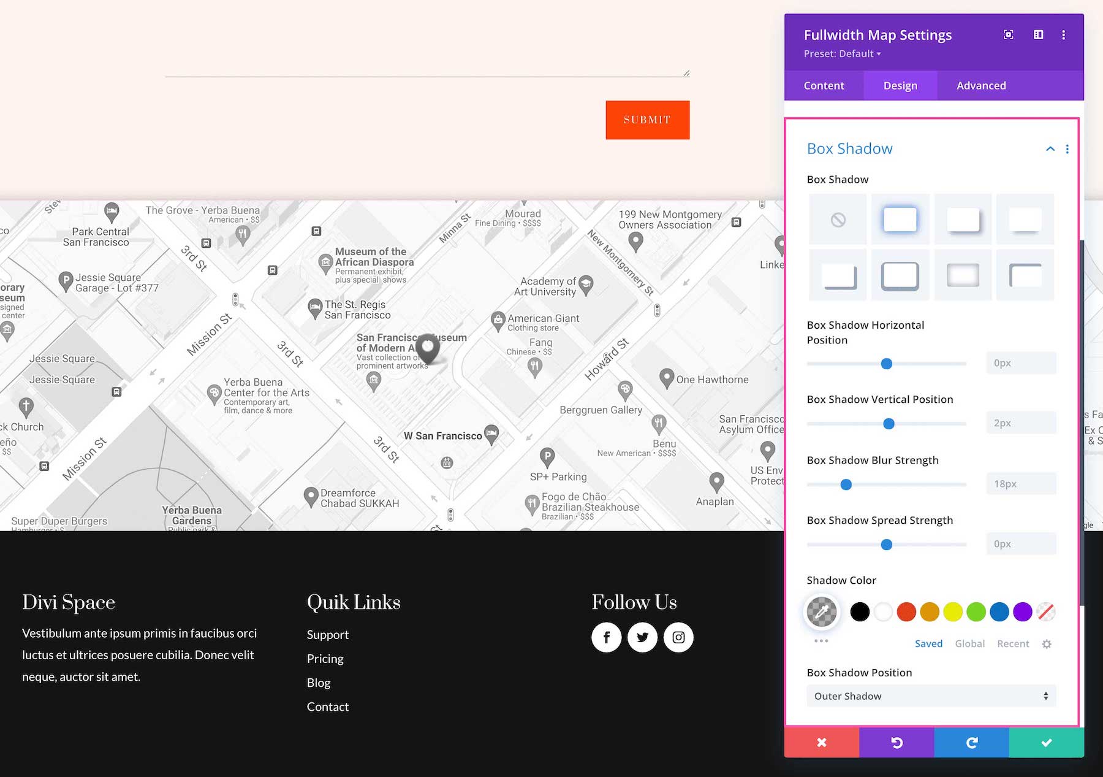Select the disabled box shadow option
Viewport: 1103px width, 777px height.
pos(838,218)
